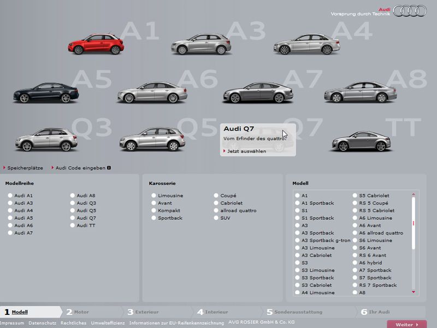Open the Umwelteffizienz footer link

point(108,323)
